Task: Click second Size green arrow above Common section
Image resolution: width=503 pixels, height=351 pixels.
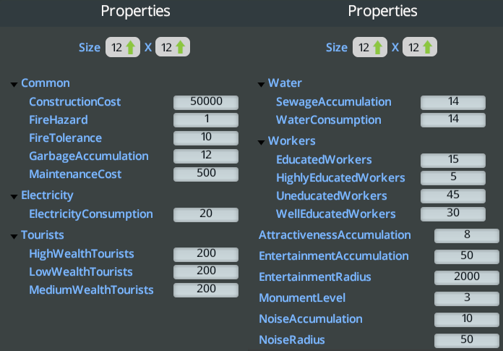Action: coord(181,48)
